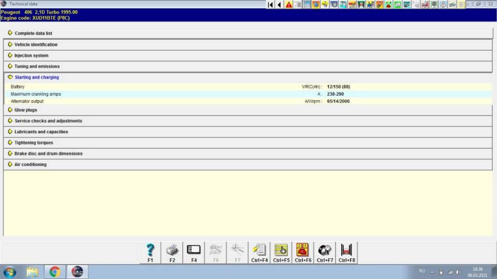
Task: Click the Ctrl+F4 document icon
Action: click(x=259, y=251)
